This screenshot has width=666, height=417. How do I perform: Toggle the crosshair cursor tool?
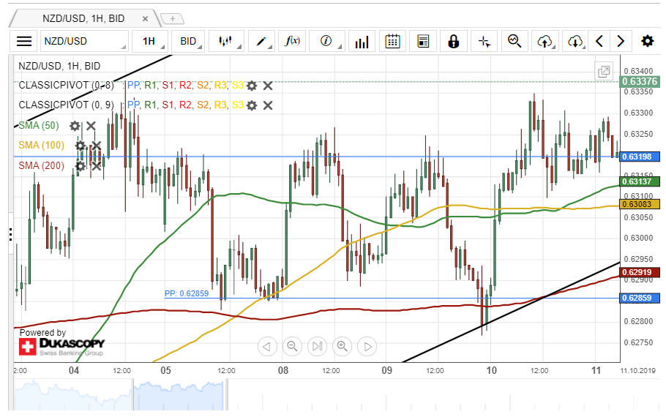pos(484,41)
